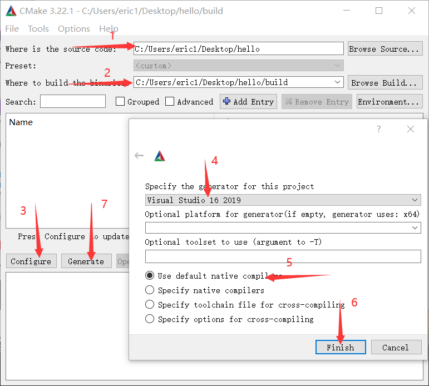The height and width of the screenshot is (386, 429).
Task: Open the Visual Studio 16 2019 generator dropdown
Action: 283,200
